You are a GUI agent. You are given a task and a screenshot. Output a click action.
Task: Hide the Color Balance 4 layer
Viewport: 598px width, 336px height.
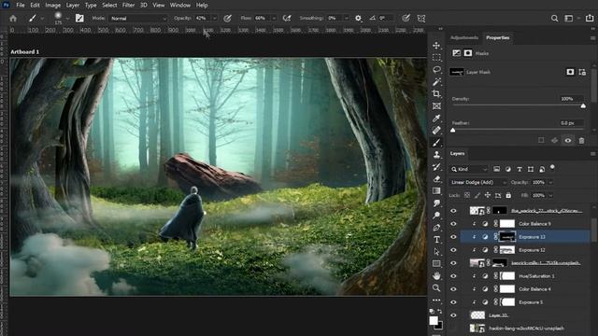[x=453, y=289]
